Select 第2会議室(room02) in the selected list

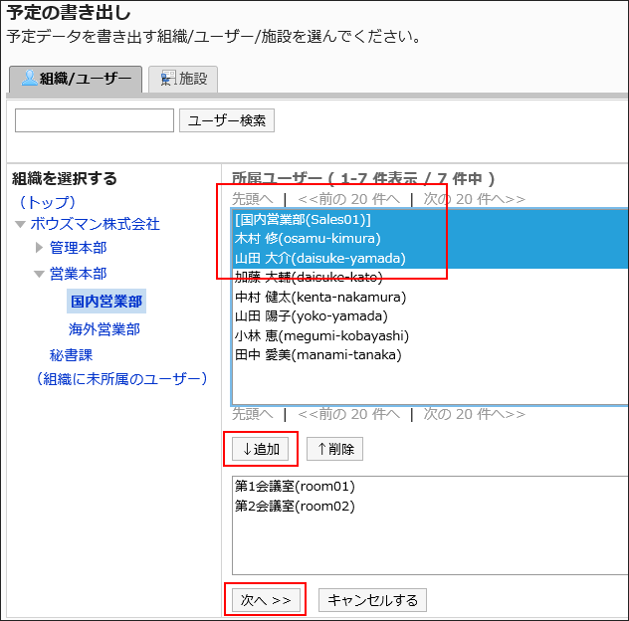[430, 506]
